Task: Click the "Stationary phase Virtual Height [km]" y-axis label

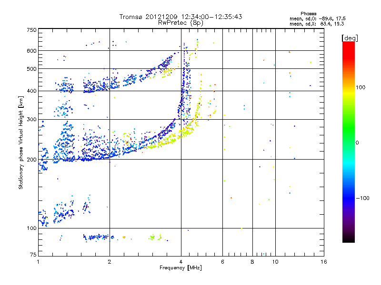Action: tap(20, 143)
